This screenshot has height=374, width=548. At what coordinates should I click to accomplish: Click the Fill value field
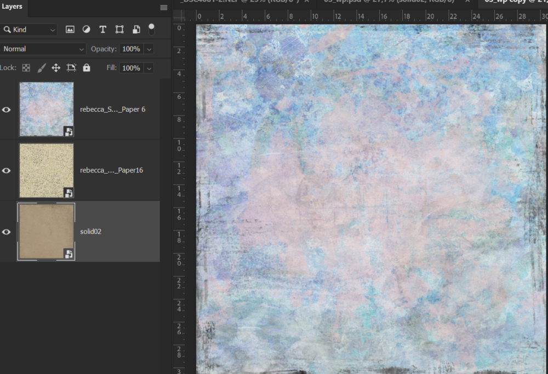point(132,68)
